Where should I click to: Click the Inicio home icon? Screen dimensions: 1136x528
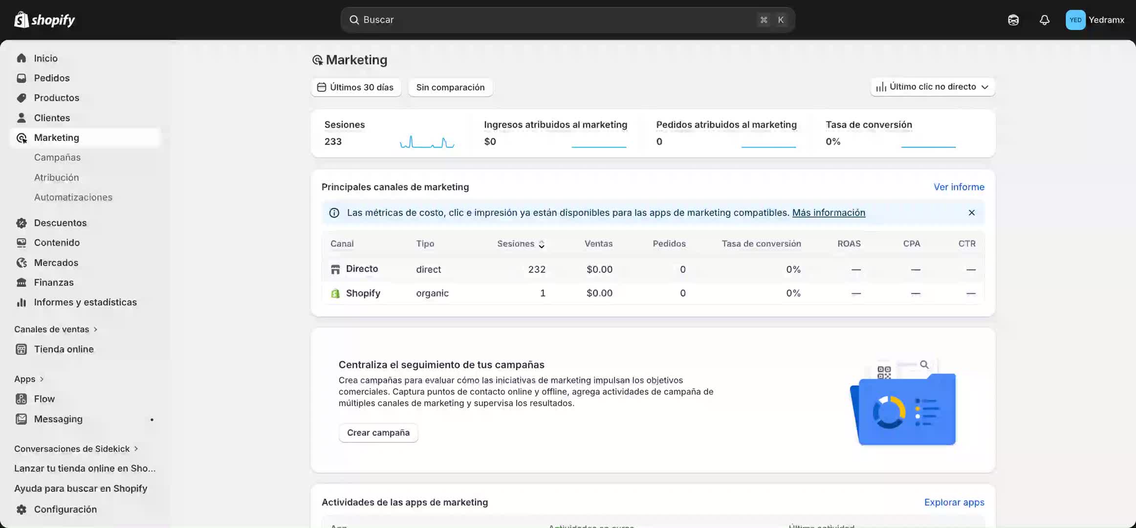[x=21, y=58]
